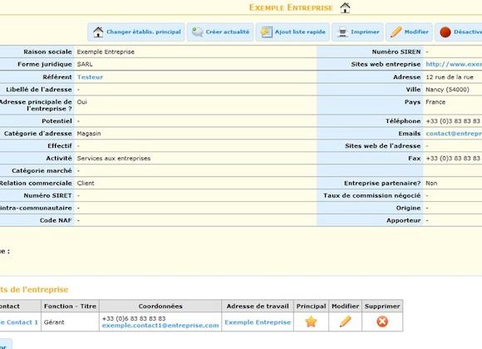Open the Testeur référent link
The image size is (482, 349).
tap(90, 77)
